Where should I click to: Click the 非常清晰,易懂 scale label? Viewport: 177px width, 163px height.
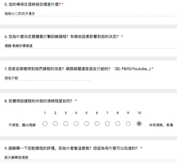(x=161, y=125)
